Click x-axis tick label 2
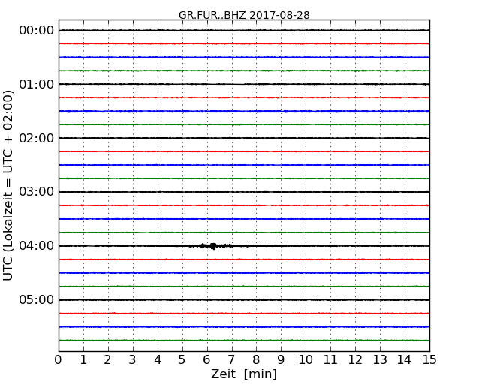The height and width of the screenshot is (390, 488). point(107,360)
